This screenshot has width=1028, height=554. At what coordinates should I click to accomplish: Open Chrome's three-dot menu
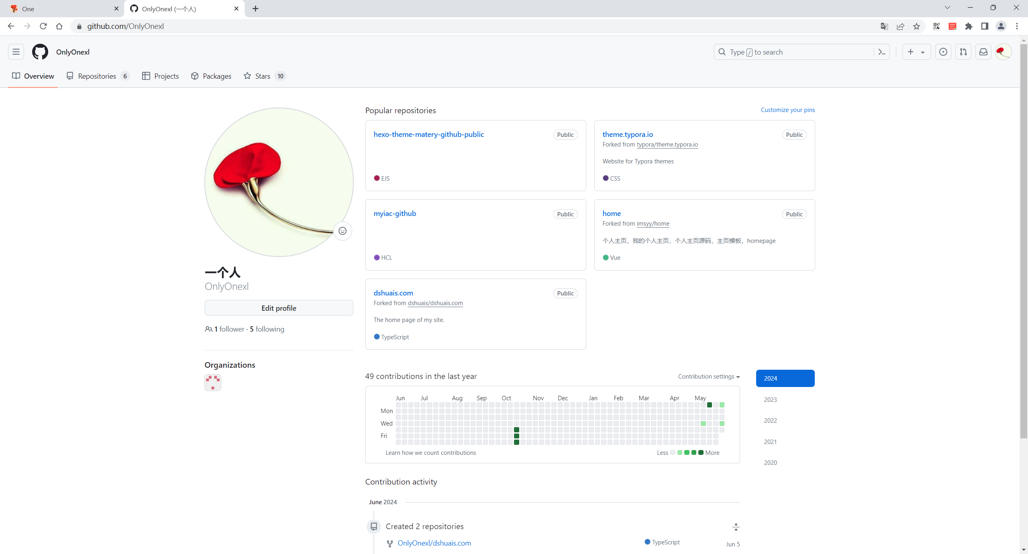point(1017,26)
